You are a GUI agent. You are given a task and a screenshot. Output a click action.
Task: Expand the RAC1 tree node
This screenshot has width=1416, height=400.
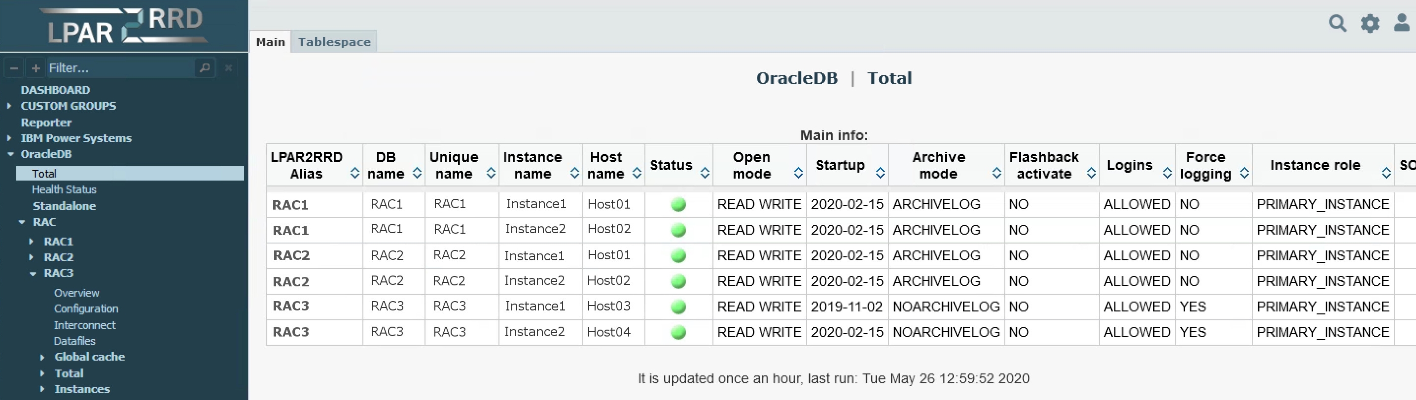(x=32, y=242)
